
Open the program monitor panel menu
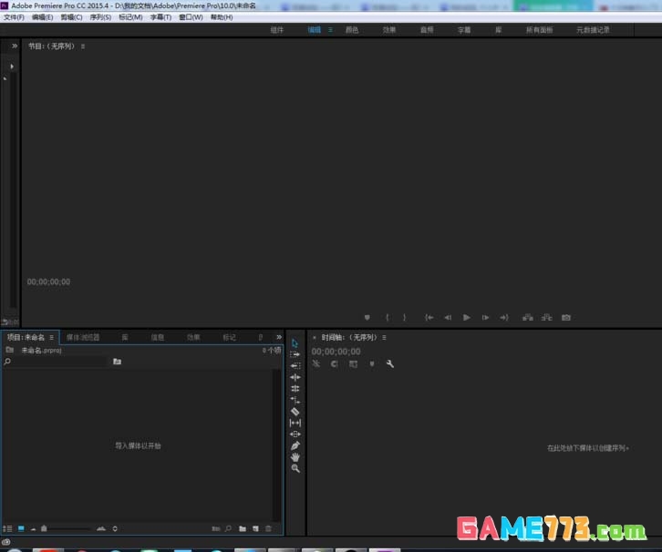(83, 46)
